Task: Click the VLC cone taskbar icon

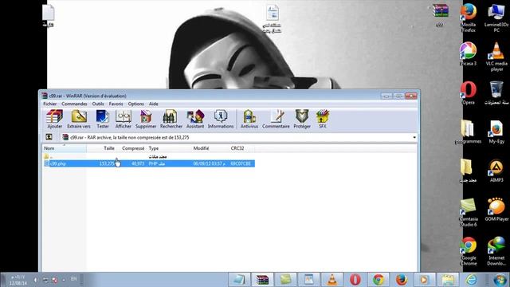Action: coord(331,280)
